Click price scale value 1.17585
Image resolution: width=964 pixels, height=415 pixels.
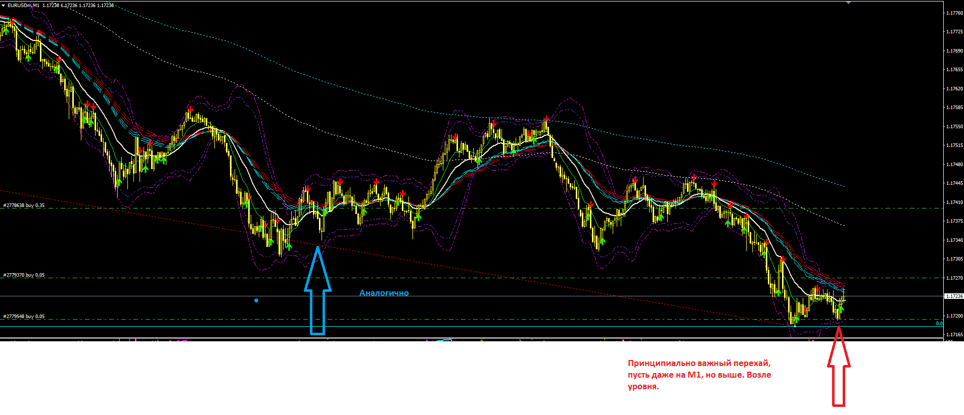click(x=954, y=108)
